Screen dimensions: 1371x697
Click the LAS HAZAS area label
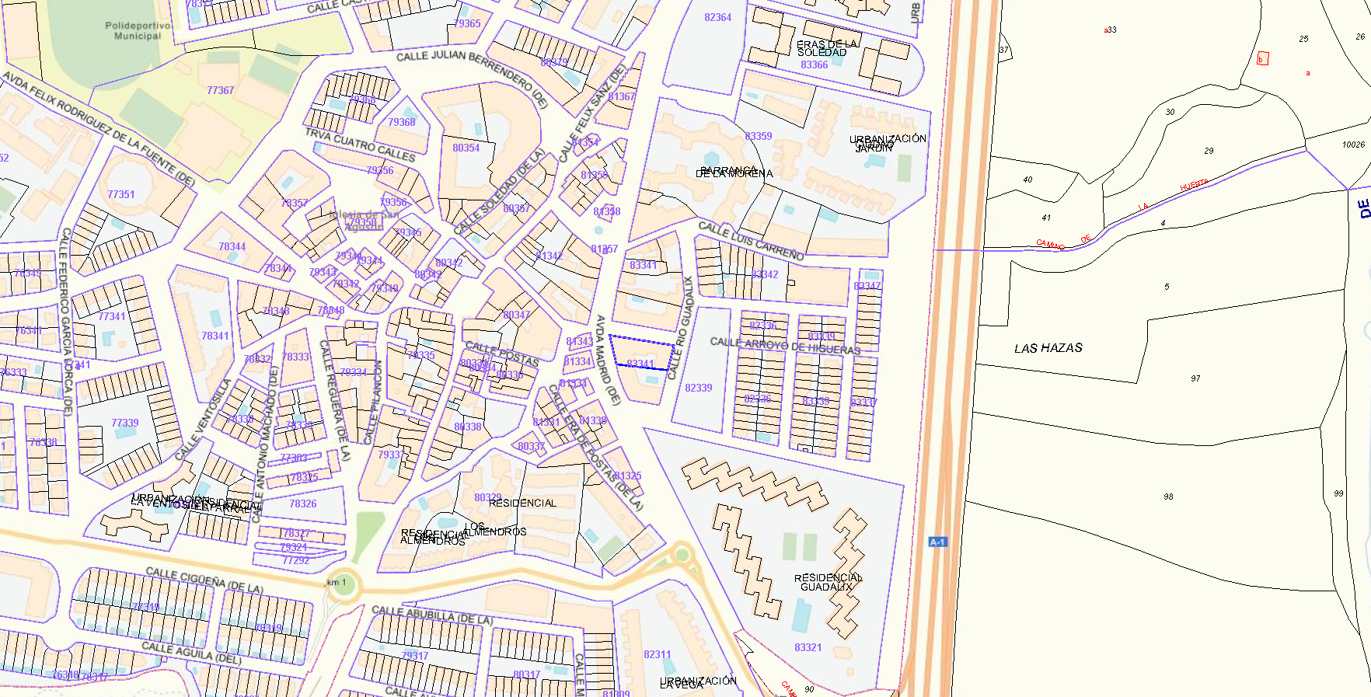[x=1048, y=348]
